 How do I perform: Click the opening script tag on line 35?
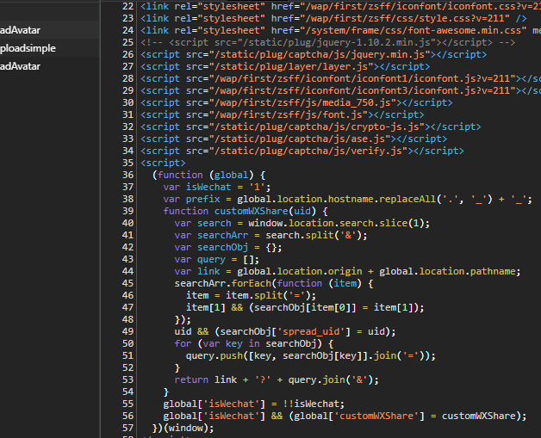pyautogui.click(x=163, y=163)
